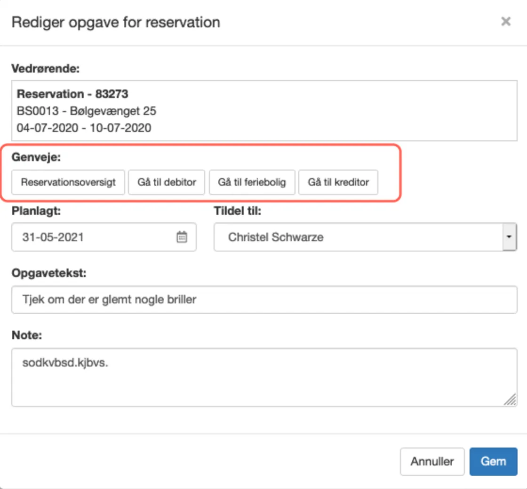Cancel the edit with Annuller
The image size is (527, 489).
432,461
